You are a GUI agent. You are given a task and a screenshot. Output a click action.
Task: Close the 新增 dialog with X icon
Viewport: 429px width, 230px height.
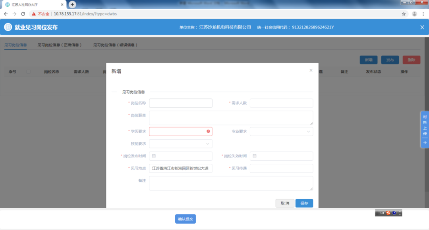(311, 71)
